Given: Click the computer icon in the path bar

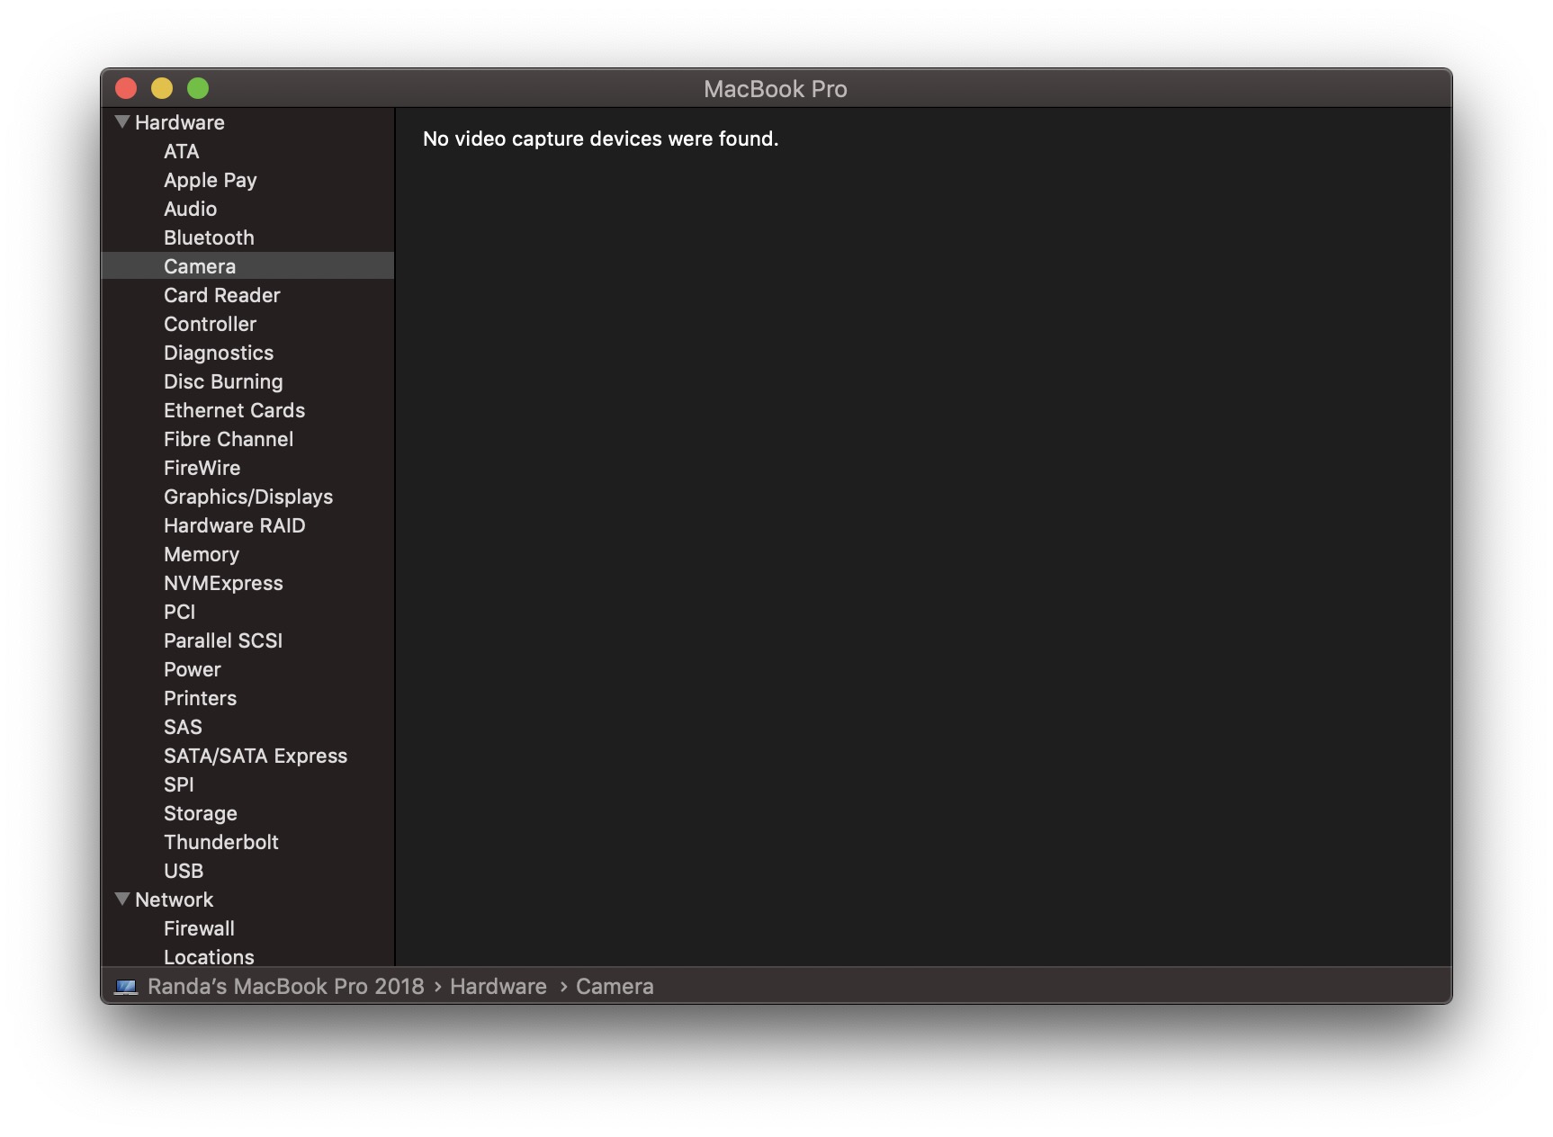Looking at the screenshot, I should pos(126,987).
